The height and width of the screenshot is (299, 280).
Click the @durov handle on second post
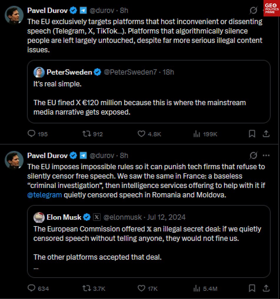[x=101, y=155]
